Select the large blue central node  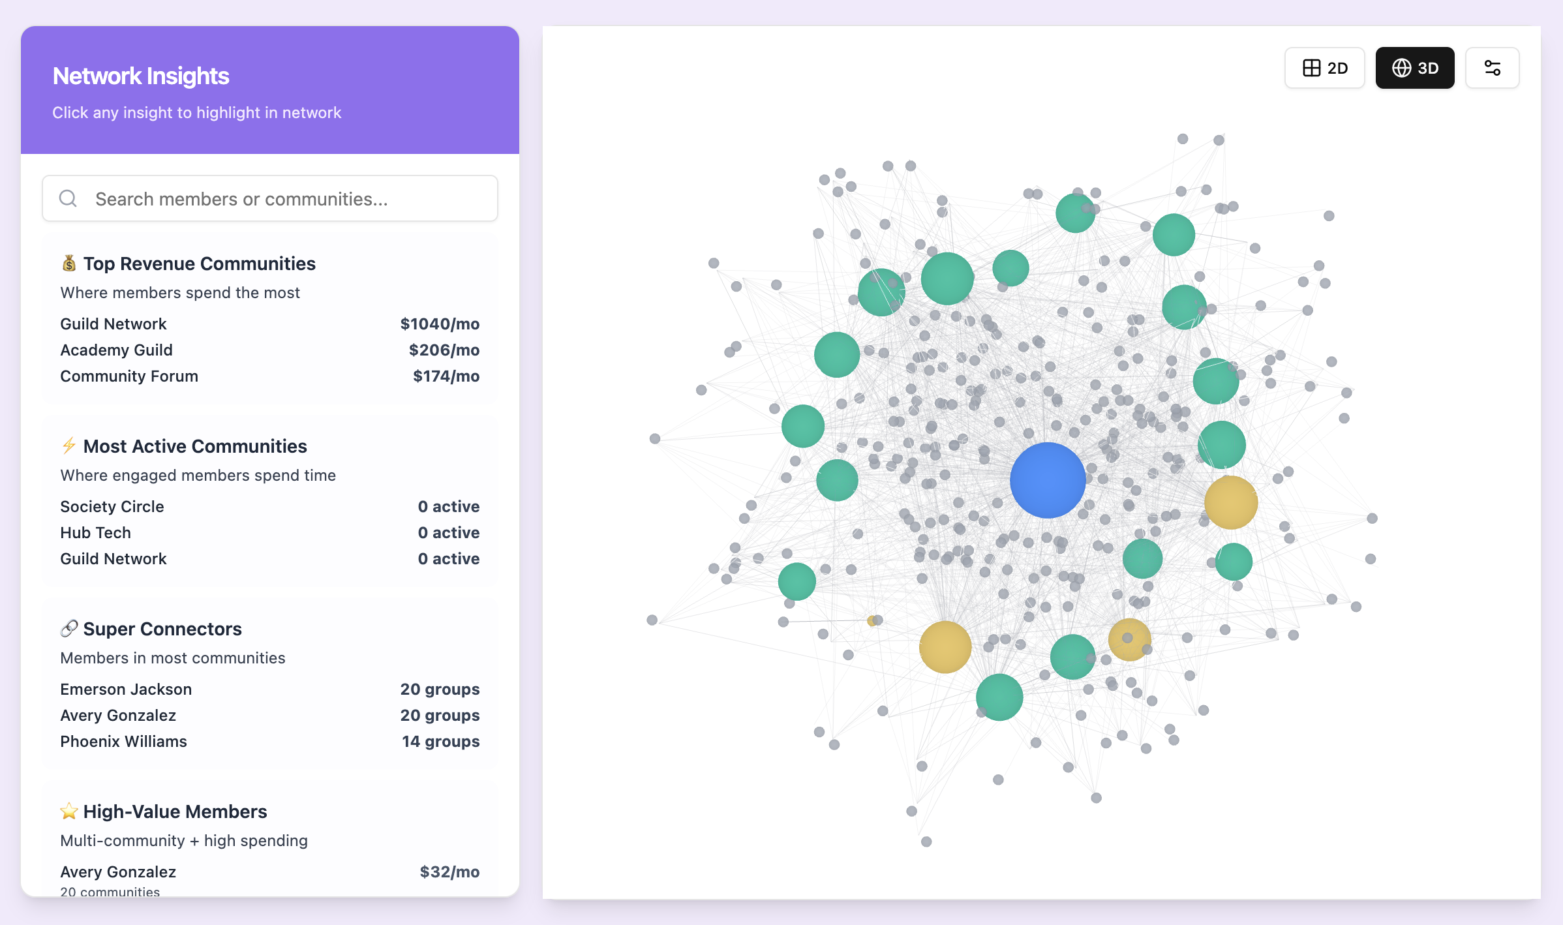click(x=1048, y=480)
